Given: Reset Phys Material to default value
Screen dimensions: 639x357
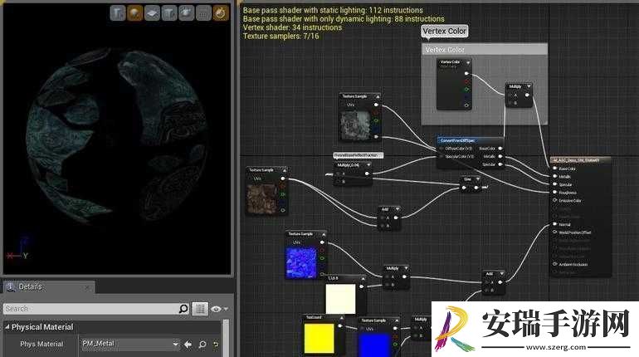Looking at the screenshot, I should click(x=216, y=345).
